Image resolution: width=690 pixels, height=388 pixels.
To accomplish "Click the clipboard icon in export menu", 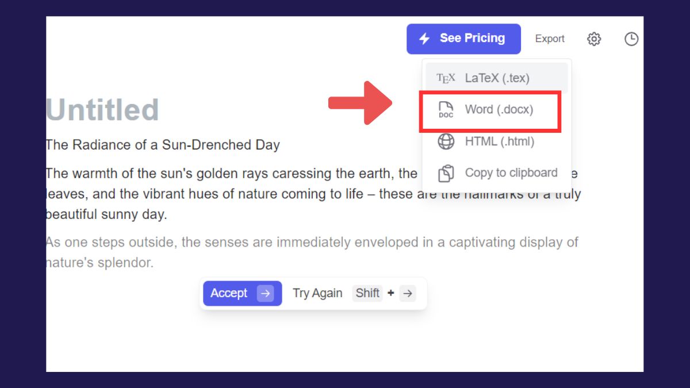I will 446,173.
